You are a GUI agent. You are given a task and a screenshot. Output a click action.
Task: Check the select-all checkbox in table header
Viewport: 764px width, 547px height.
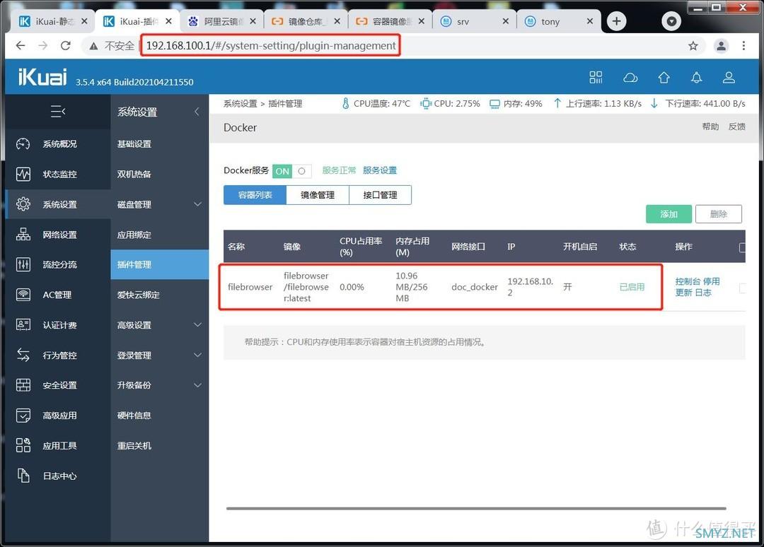pyautogui.click(x=742, y=247)
